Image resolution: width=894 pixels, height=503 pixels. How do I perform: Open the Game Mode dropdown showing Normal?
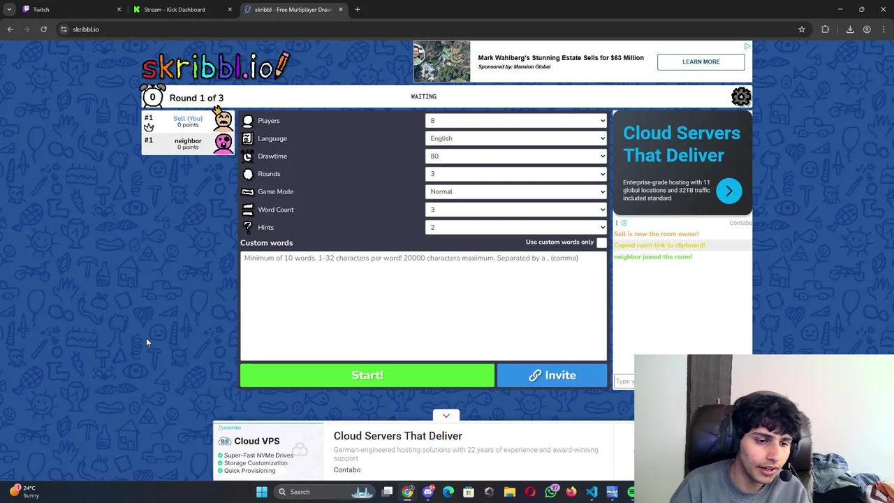pos(516,191)
